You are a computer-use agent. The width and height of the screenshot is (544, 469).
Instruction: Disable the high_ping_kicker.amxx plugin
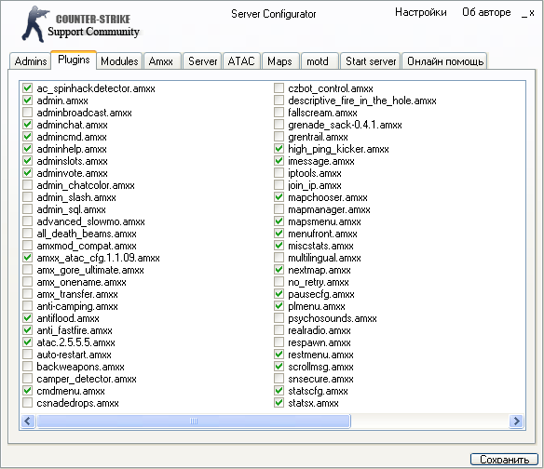click(x=279, y=149)
